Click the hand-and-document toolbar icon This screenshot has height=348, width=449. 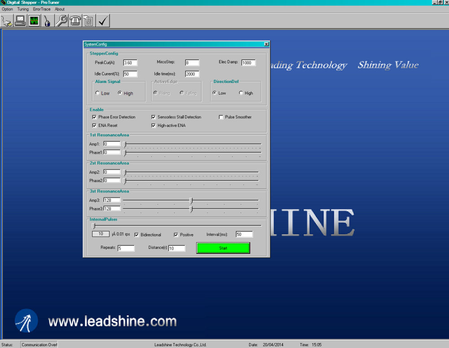click(x=88, y=21)
